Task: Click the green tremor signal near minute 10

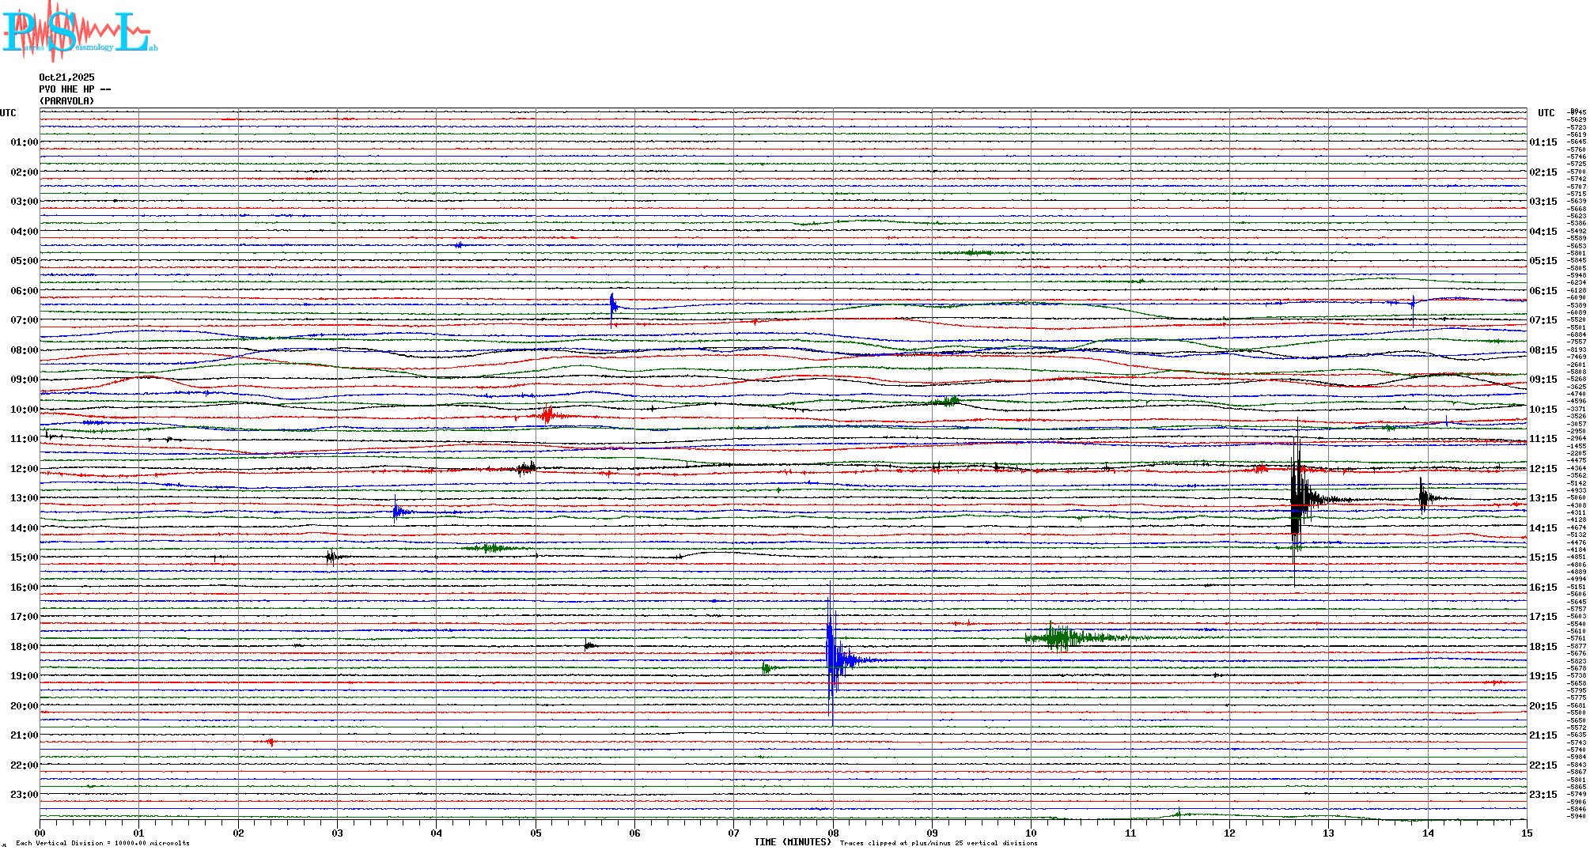Action: click(x=1060, y=637)
